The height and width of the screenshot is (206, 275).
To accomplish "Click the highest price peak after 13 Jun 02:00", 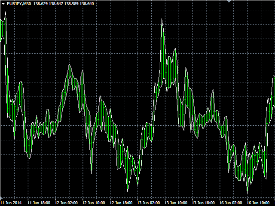I will click(162, 20).
